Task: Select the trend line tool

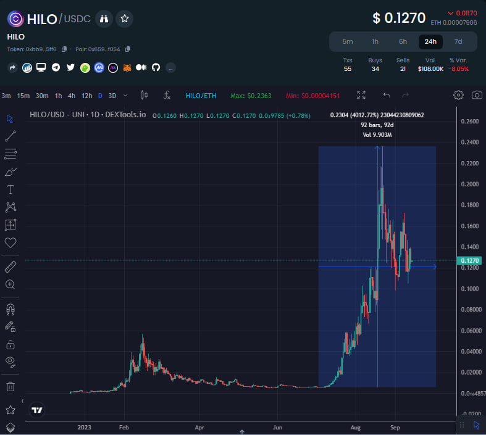Action: 10,136
